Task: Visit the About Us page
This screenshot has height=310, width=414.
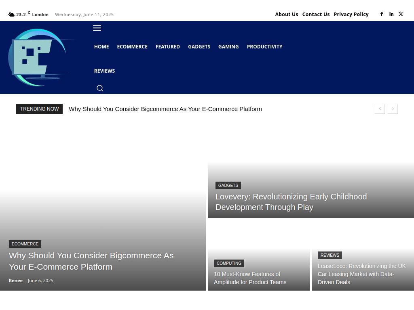Action: click(287, 14)
